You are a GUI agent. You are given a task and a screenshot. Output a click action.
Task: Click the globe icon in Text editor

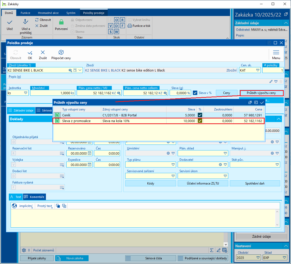(14, 206)
